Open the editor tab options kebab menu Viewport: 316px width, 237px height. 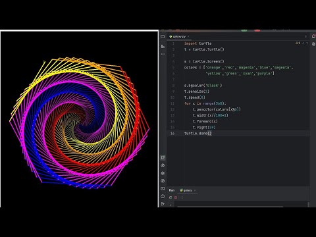(x=305, y=36)
